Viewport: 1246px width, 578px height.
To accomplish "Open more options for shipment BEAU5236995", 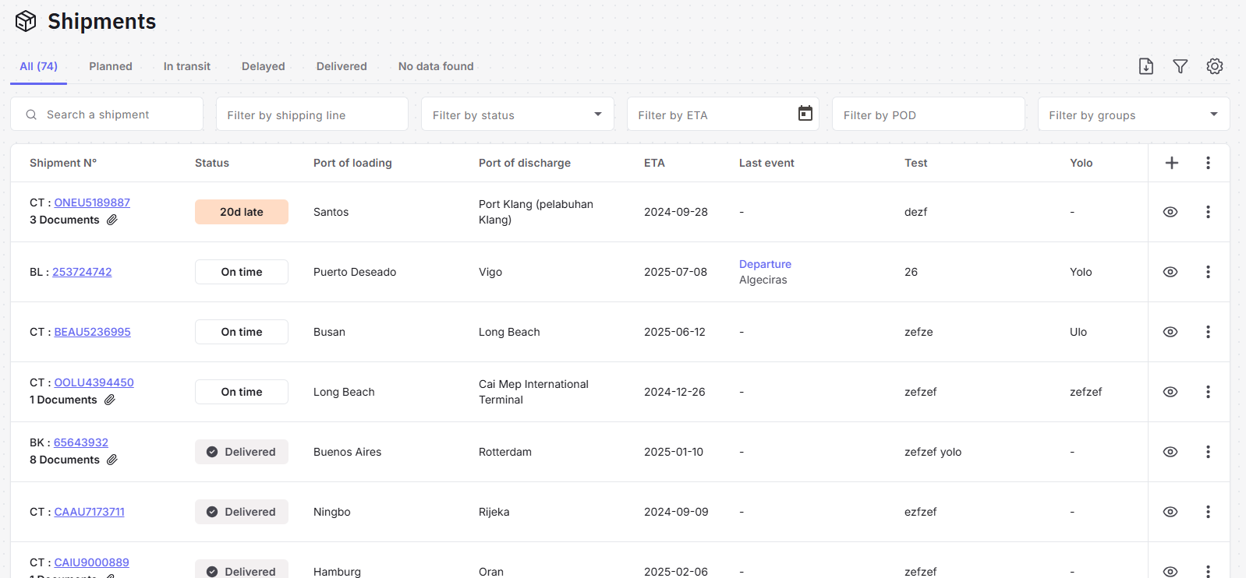I will (x=1208, y=332).
